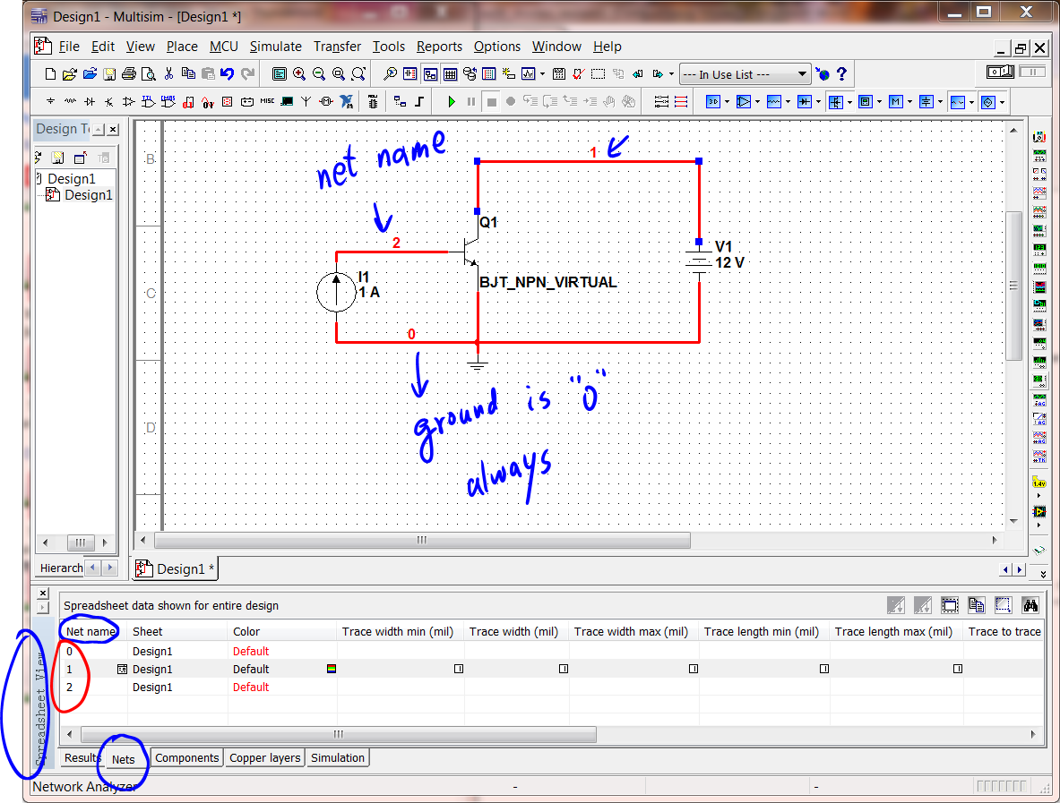Click the binoculars Find icon in spreadsheet panel
This screenshot has width=1060, height=803.
point(1030,604)
